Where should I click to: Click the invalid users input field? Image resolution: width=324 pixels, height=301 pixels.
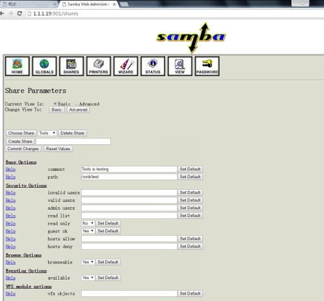click(x=129, y=192)
